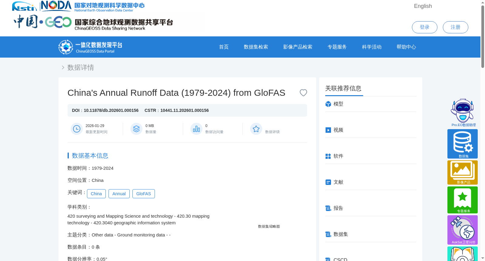Select the GloFAS keyword tag
485x261 pixels.
click(x=144, y=194)
